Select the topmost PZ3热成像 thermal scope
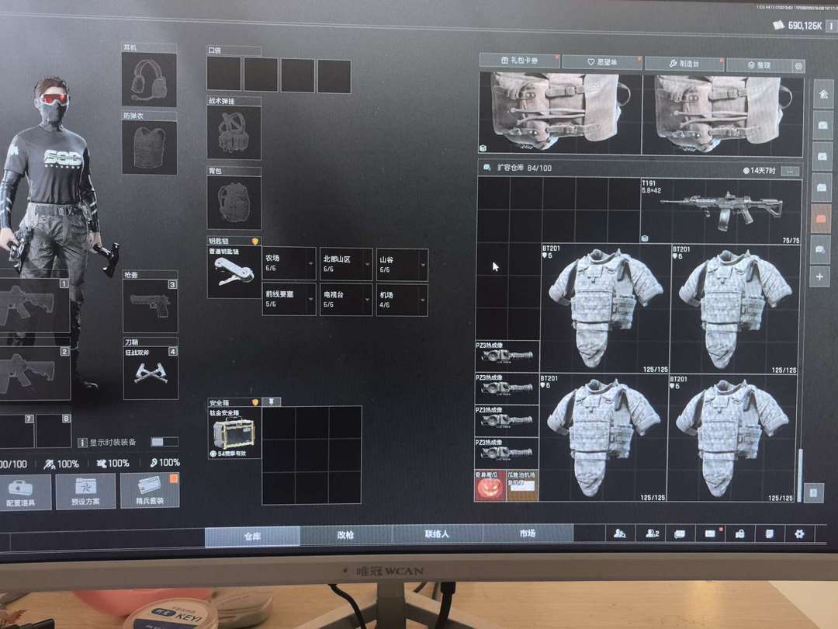The width and height of the screenshot is (838, 629). [507, 356]
